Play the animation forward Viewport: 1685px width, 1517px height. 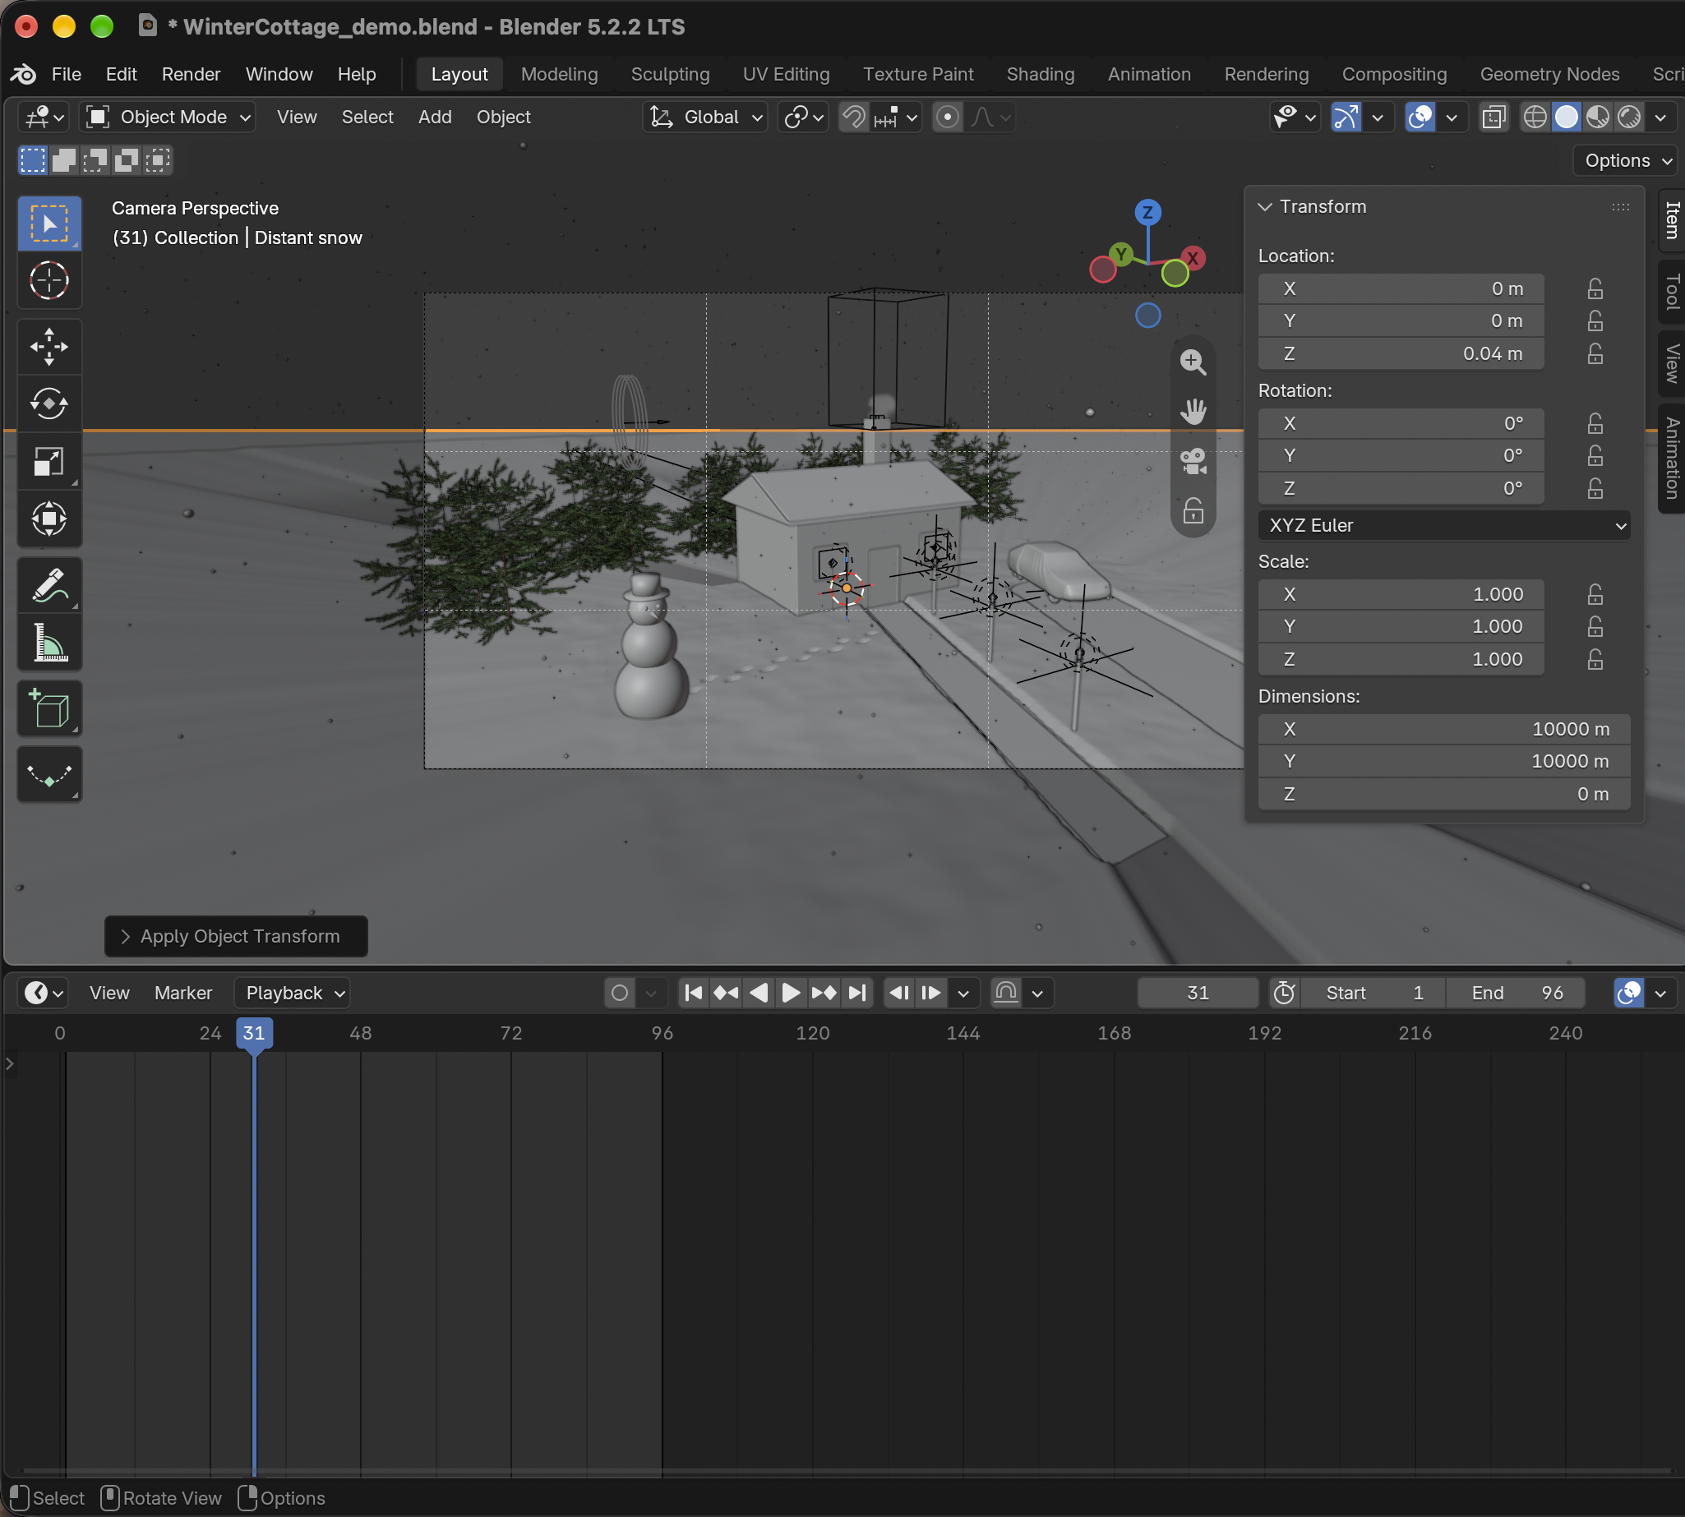(x=791, y=993)
